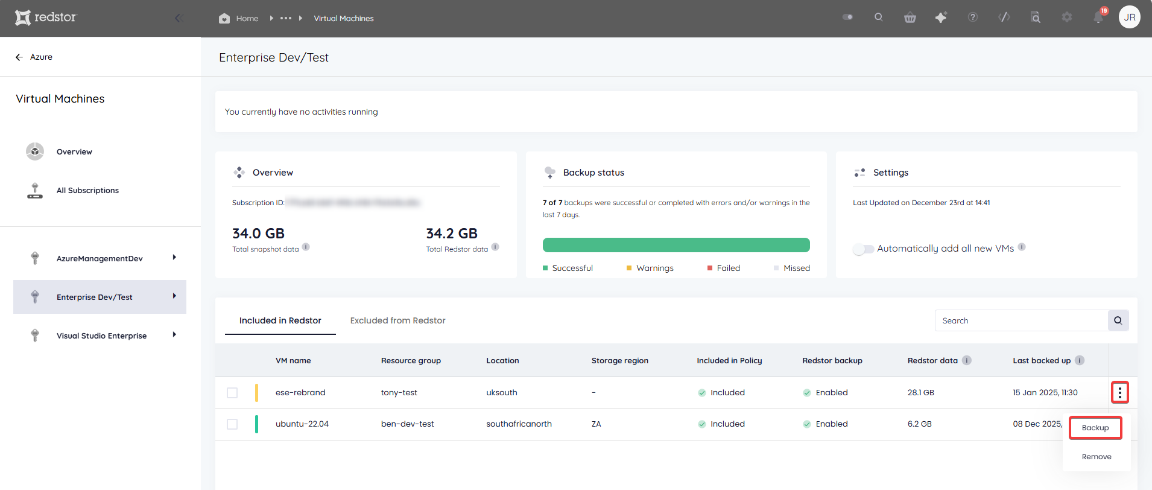The height and width of the screenshot is (490, 1152).
Task: Go to the Virtual Machines breadcrumb
Action: 344,19
